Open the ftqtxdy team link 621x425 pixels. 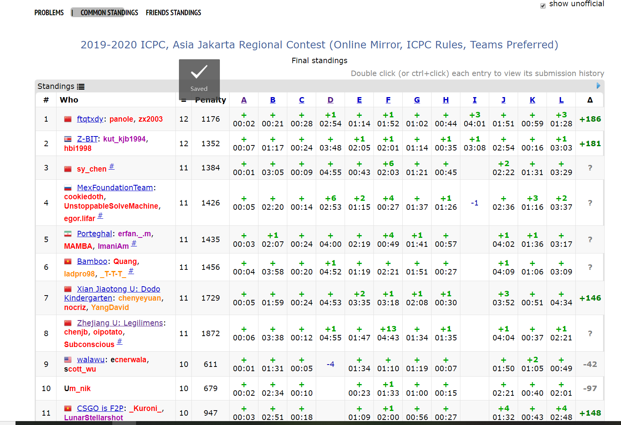90,119
